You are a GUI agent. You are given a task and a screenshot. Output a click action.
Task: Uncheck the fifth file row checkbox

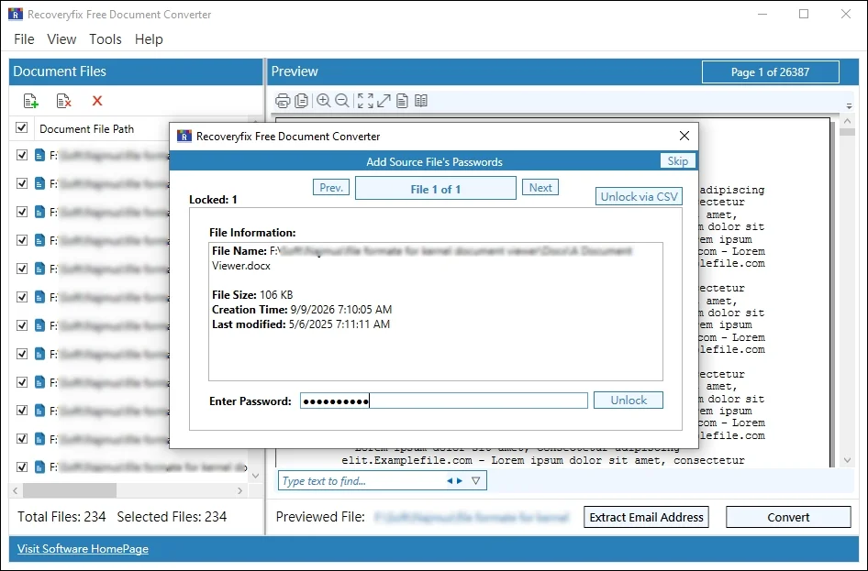(22, 269)
